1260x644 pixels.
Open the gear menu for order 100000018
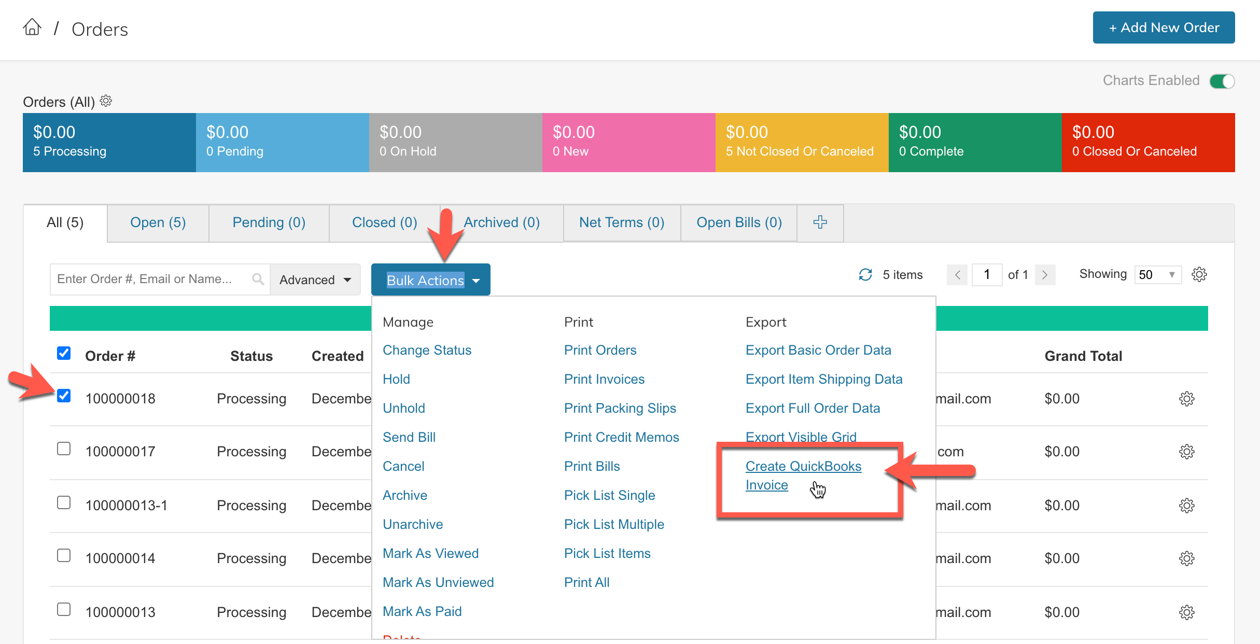1186,399
